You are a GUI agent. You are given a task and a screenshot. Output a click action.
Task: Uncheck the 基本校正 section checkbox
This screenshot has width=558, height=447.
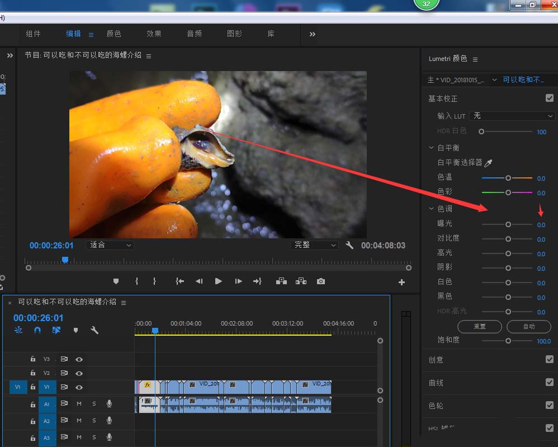(549, 98)
